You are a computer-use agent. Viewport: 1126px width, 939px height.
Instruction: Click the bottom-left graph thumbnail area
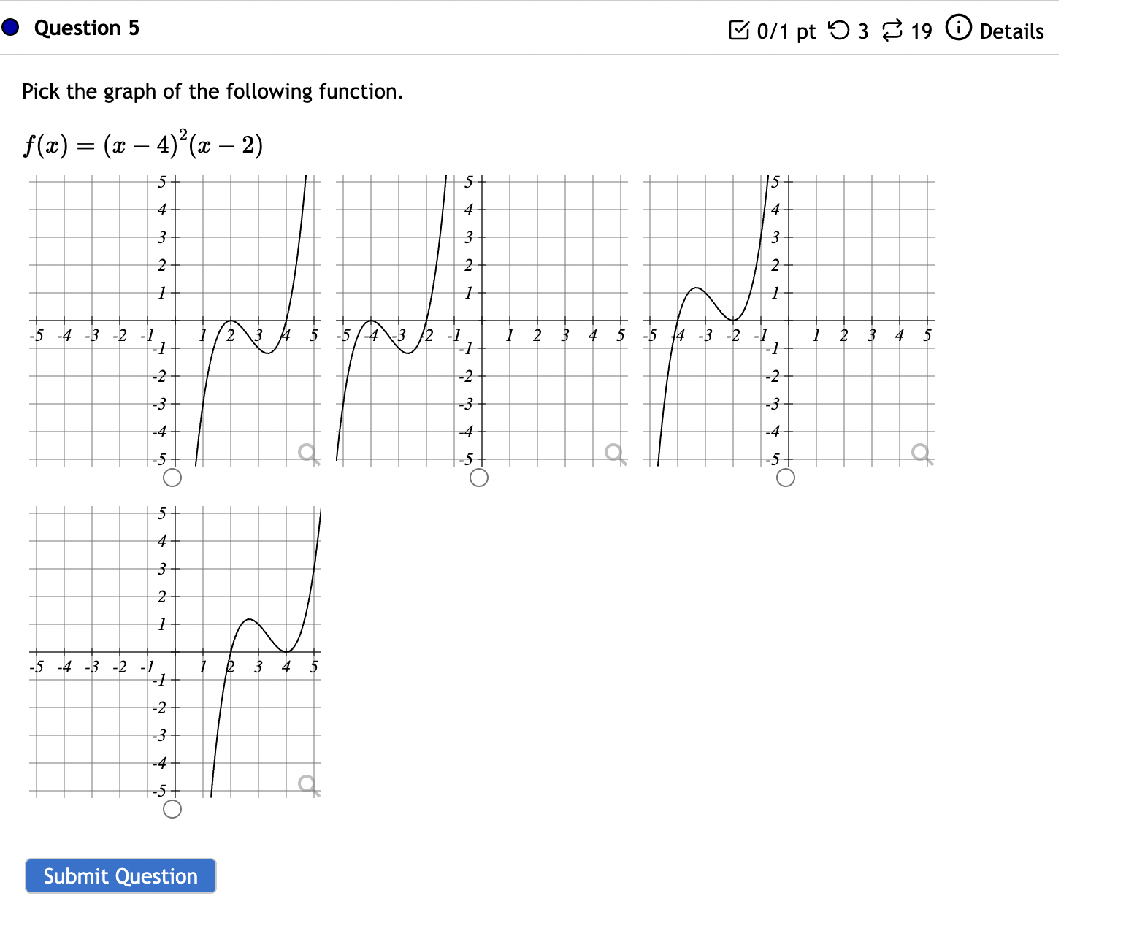[x=175, y=650]
